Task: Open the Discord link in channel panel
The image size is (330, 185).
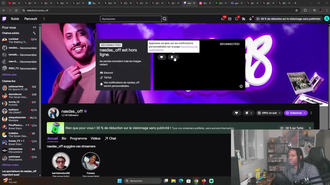Action: 106,73
